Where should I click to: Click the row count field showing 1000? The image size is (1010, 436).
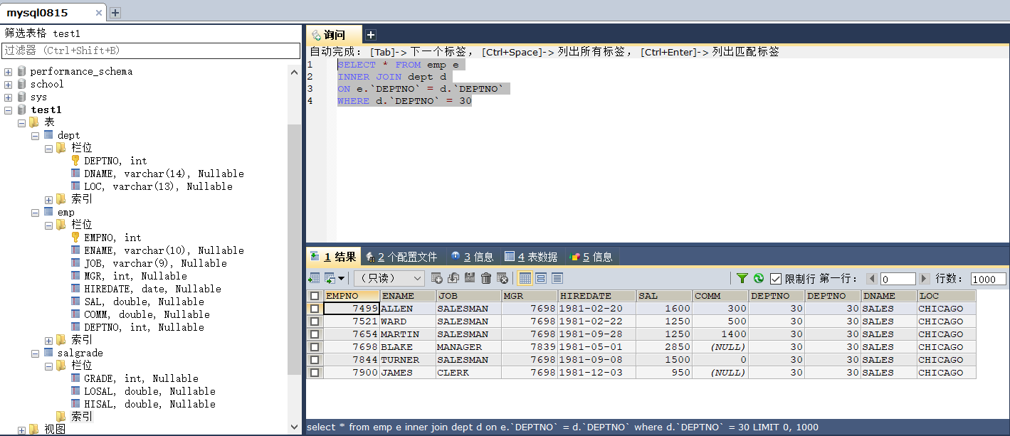tap(989, 279)
